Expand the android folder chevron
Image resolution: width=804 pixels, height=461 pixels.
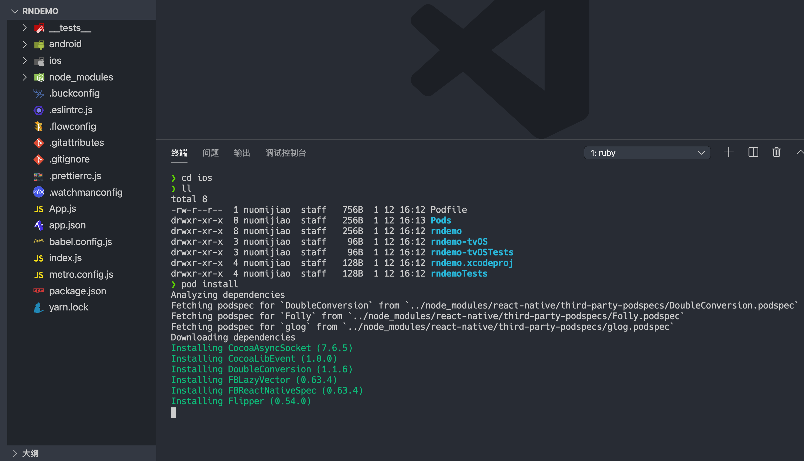[x=25, y=44]
